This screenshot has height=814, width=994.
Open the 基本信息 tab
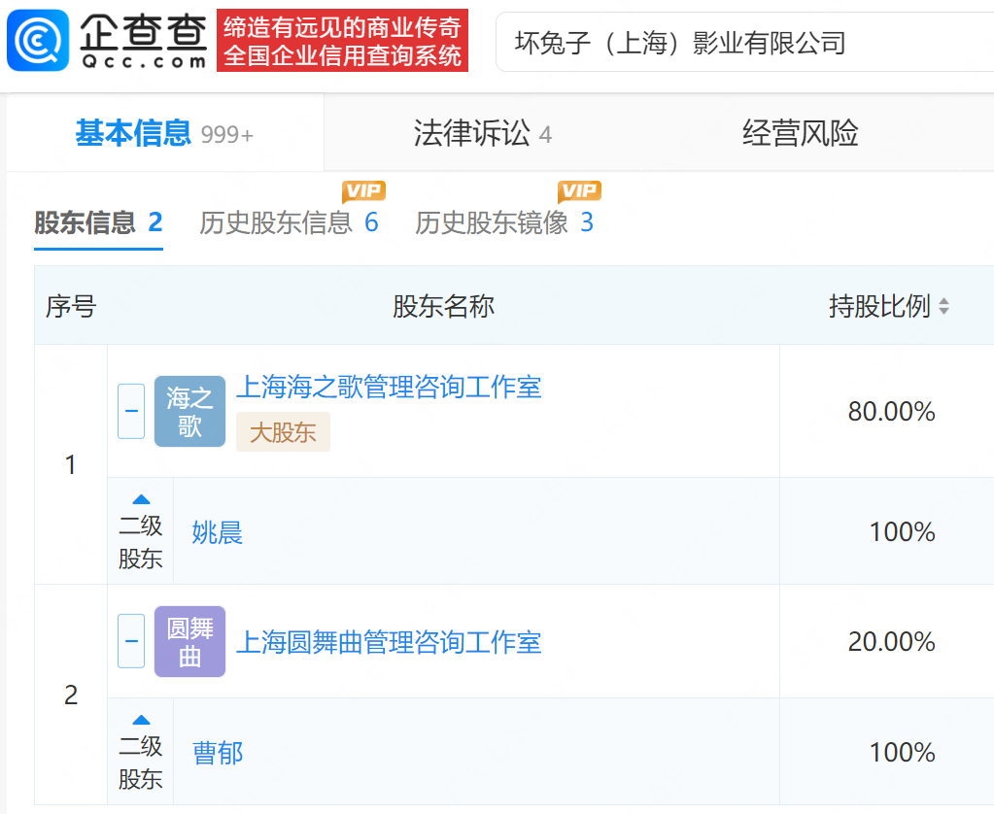click(x=163, y=134)
